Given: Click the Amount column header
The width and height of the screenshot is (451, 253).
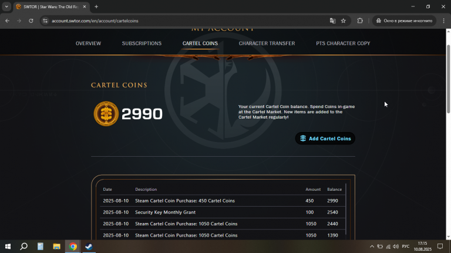Looking at the screenshot, I should click(x=313, y=189).
